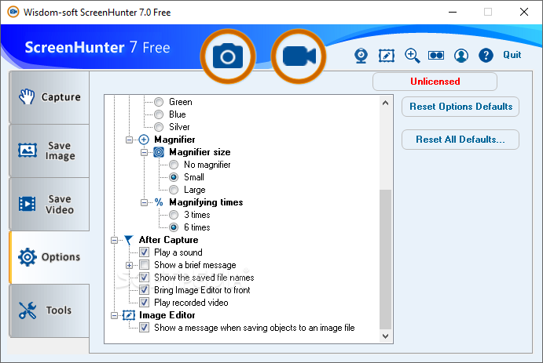Click the After Capture label
The image size is (543, 363).
click(169, 240)
